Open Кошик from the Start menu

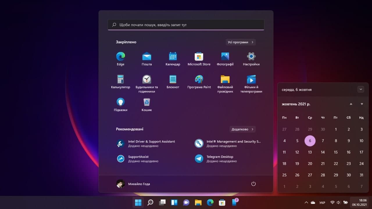(146, 102)
